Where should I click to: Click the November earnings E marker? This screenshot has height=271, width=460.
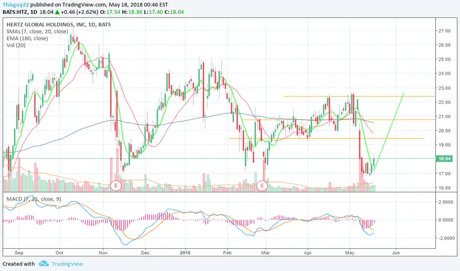116,185
